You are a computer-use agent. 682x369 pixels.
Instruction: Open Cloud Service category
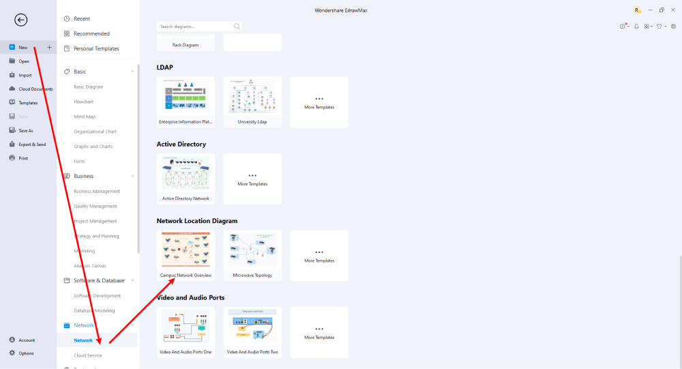pyautogui.click(x=87, y=355)
